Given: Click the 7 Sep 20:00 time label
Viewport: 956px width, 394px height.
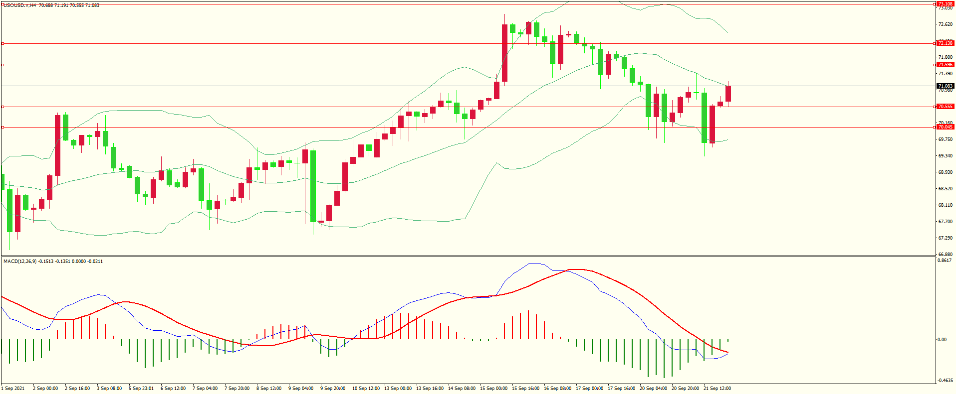Looking at the screenshot, I should 237,389.
